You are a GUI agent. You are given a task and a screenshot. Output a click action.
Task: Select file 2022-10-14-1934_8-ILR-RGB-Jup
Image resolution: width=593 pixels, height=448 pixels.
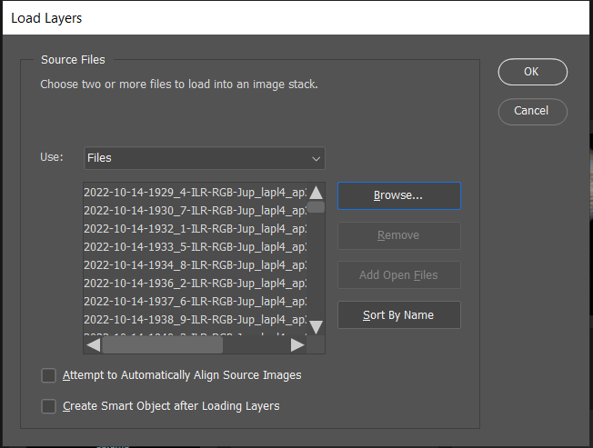[196, 265]
